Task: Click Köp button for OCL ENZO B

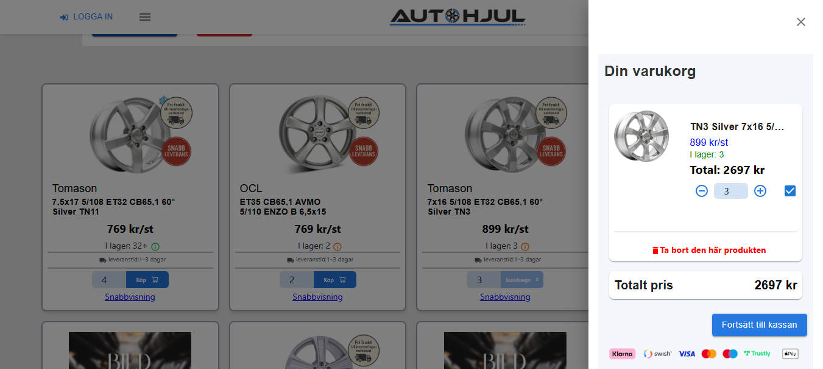Action: 334,280
